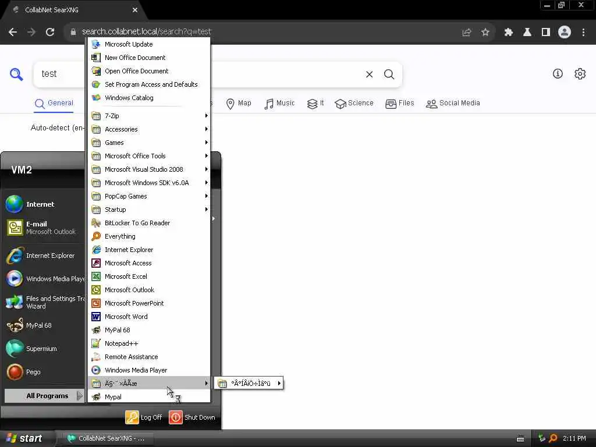The height and width of the screenshot is (447, 596).
Task: Clear the search query with X
Action: (369, 74)
